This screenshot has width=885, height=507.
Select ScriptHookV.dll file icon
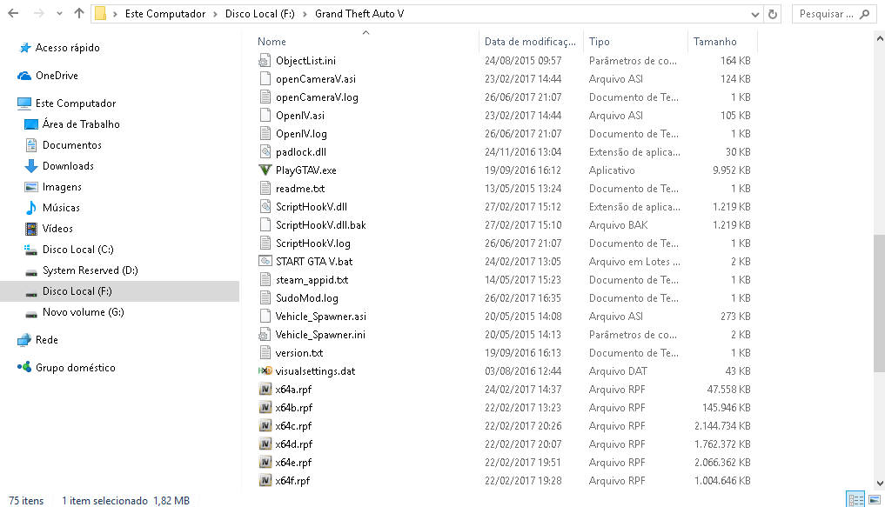tap(265, 206)
